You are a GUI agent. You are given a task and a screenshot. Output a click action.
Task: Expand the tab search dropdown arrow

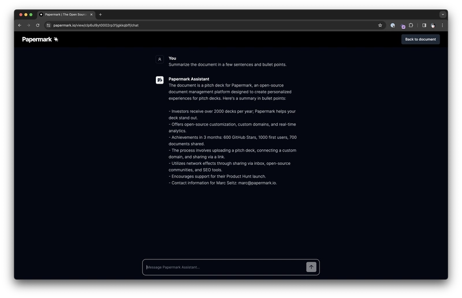pos(442,14)
